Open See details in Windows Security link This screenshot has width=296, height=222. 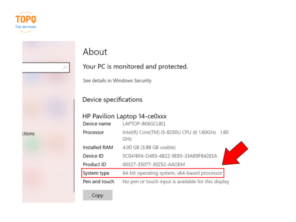coord(117,81)
